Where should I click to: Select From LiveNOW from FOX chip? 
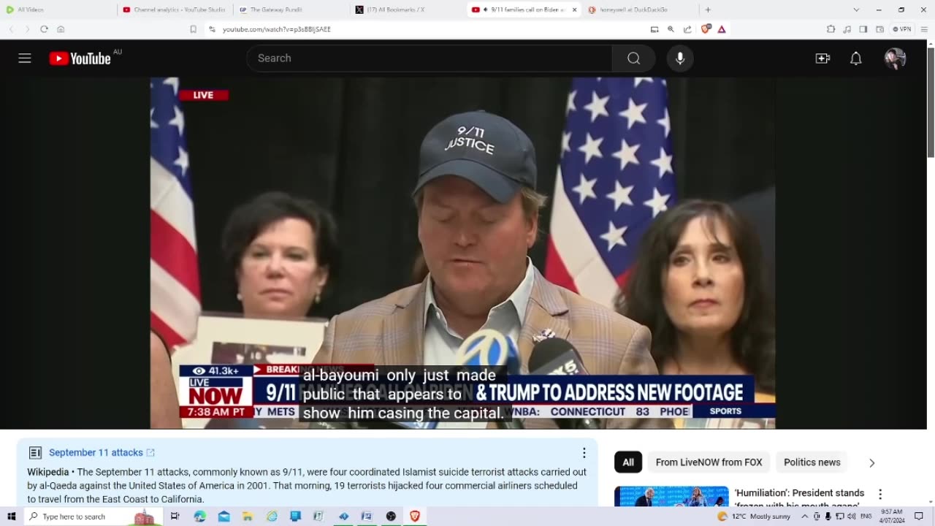[709, 462]
